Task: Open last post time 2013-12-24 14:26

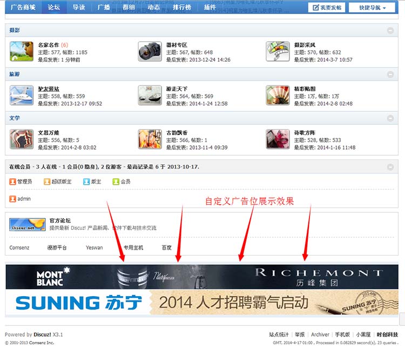Action: coord(210,60)
